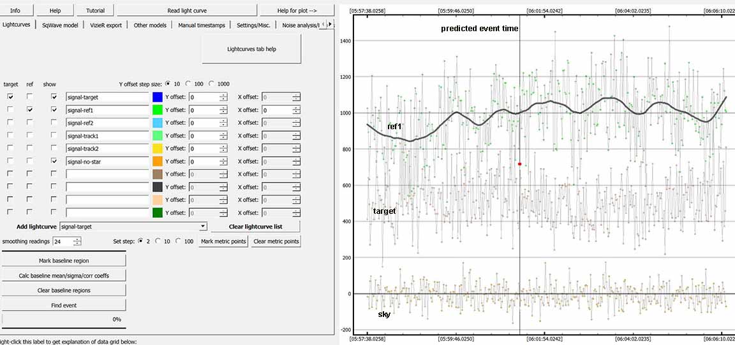The height and width of the screenshot is (345, 735).
Task: Click the orange signal-no-star color swatch
Action: (x=158, y=161)
